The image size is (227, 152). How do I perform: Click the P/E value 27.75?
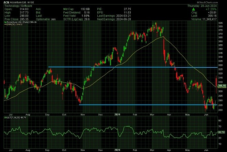127,9
